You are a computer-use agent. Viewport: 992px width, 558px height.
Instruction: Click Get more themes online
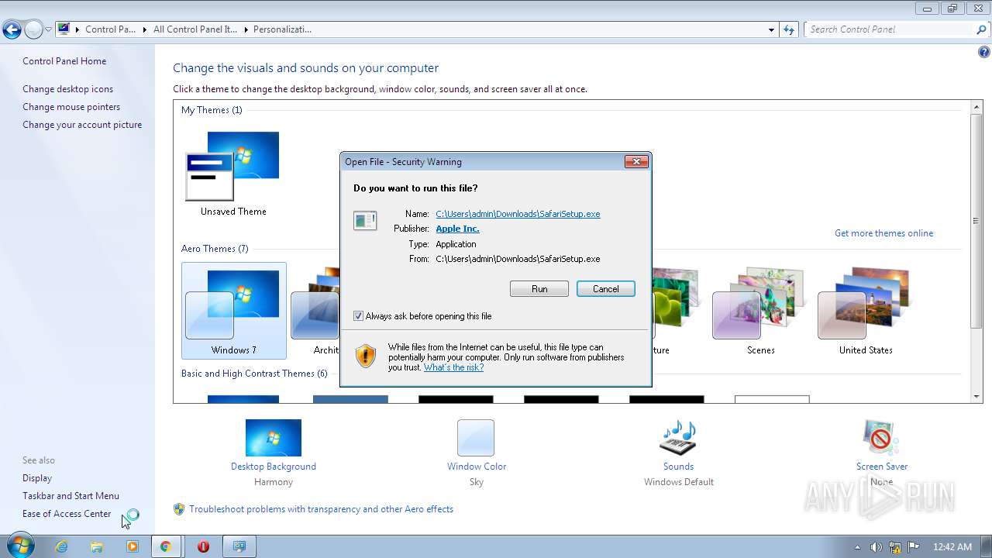pos(883,233)
